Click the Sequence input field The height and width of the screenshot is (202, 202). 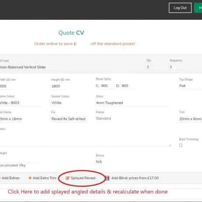click(177, 67)
